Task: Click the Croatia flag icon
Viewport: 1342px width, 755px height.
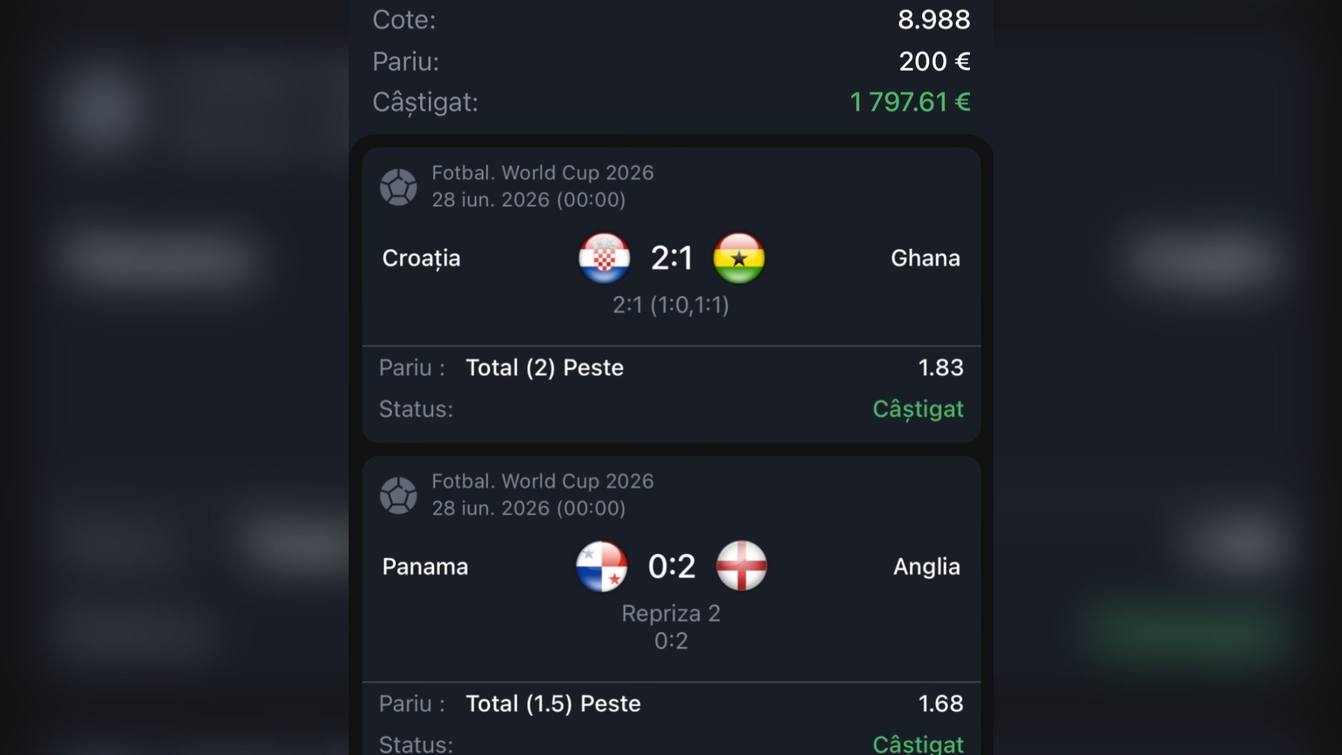Action: pos(604,258)
